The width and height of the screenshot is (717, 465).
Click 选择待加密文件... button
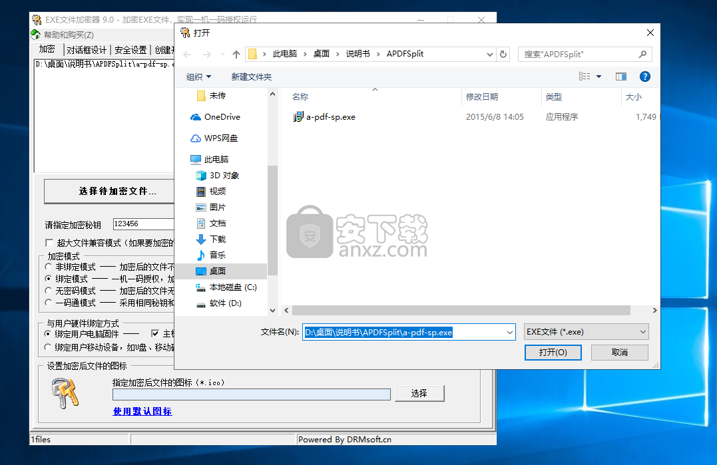point(110,192)
